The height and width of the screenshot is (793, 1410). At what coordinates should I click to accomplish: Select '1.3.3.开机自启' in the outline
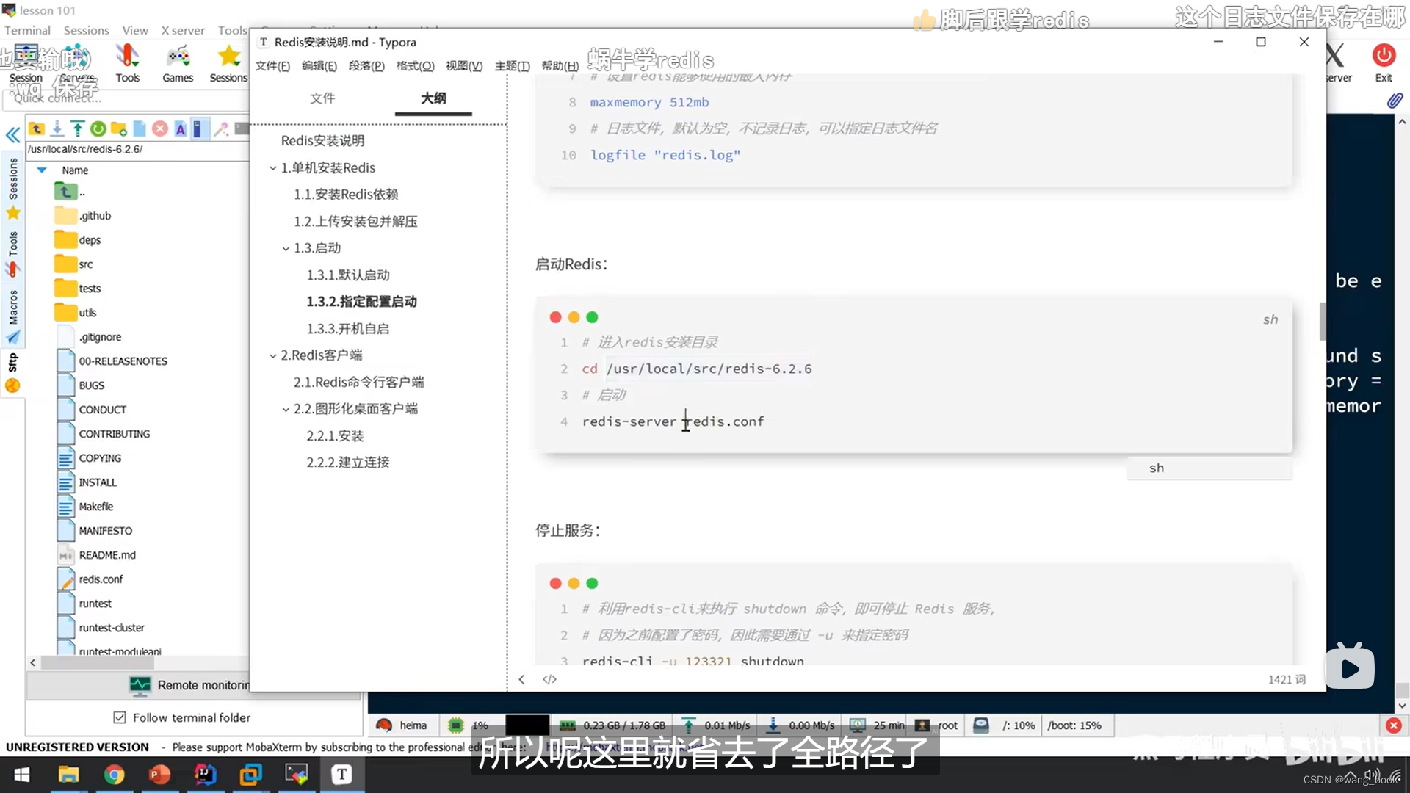pos(349,328)
